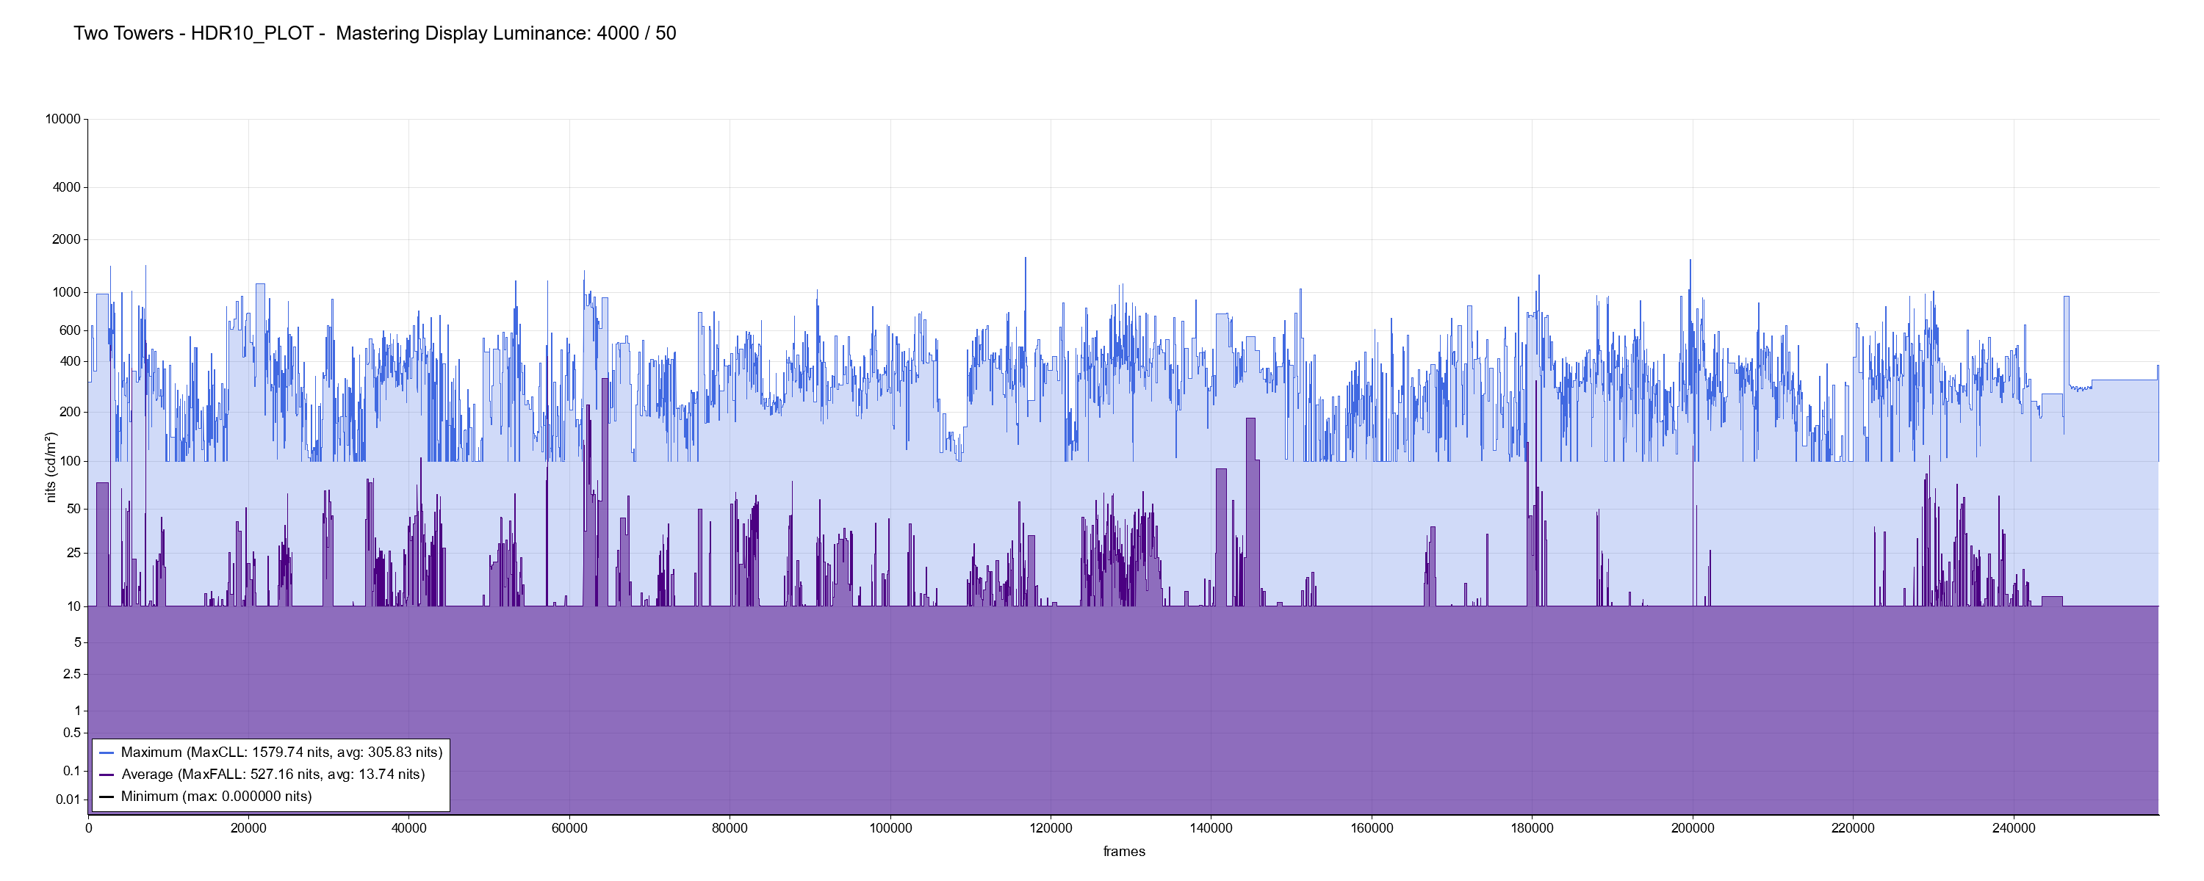Click the 120000 tick on the frames axis

coord(1051,828)
